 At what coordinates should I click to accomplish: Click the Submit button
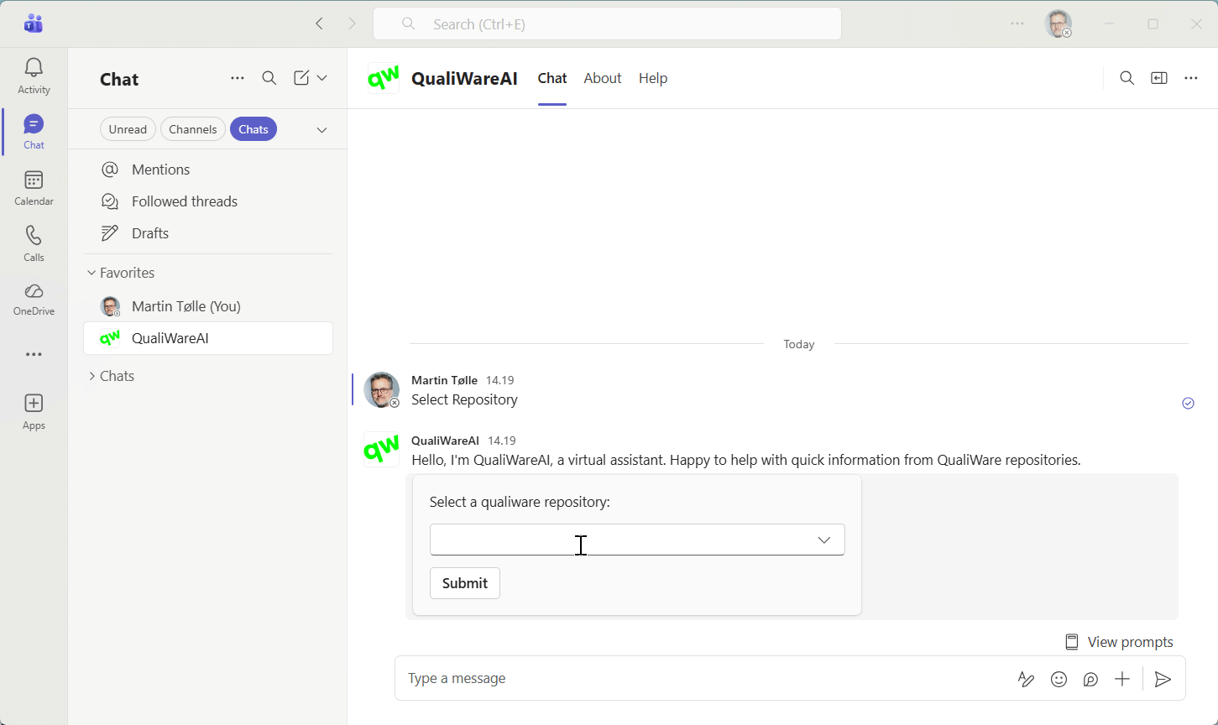[x=464, y=583]
